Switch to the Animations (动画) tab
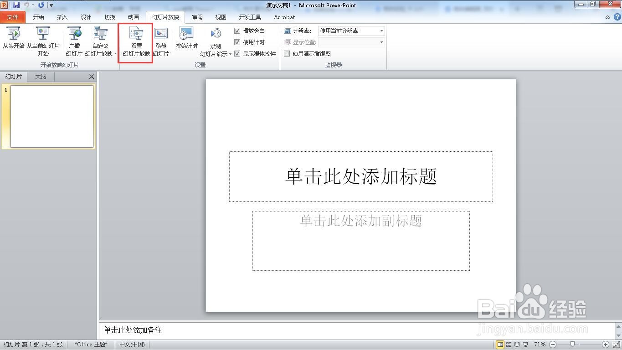The width and height of the screenshot is (622, 350). pos(134,17)
